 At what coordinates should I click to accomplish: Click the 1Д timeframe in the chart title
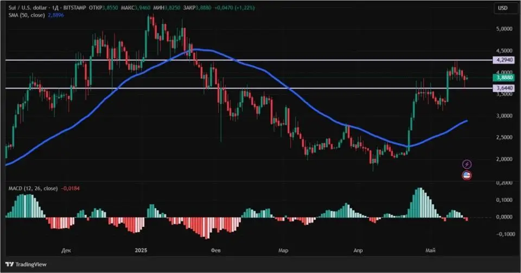click(x=54, y=8)
